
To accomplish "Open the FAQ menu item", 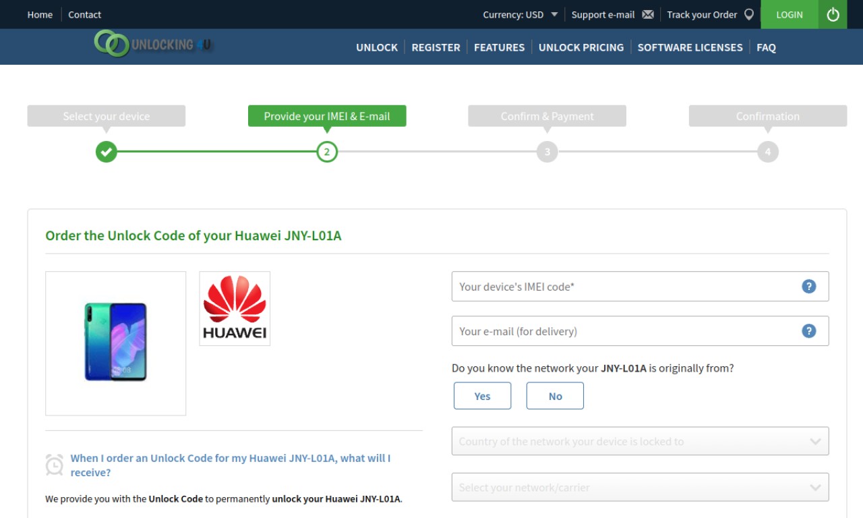I will tap(766, 47).
